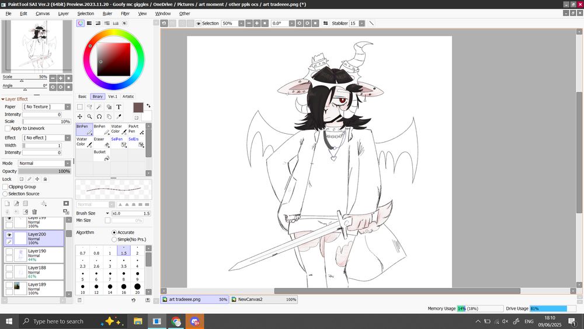The height and width of the screenshot is (329, 584).
Task: Open the Stabilizer value dropdown
Action: [x=361, y=23]
